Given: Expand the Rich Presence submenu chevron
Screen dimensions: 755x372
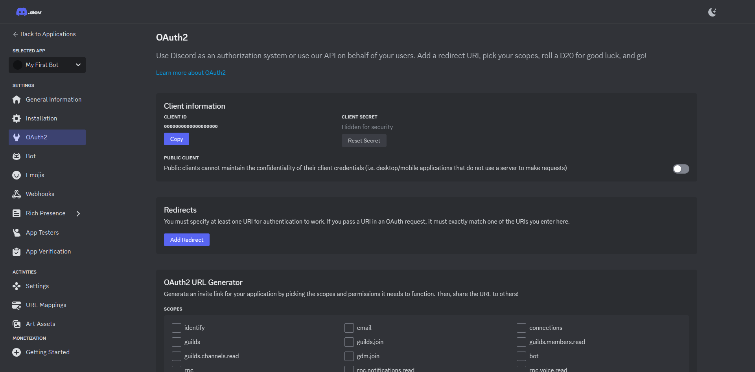Looking at the screenshot, I should 78,214.
